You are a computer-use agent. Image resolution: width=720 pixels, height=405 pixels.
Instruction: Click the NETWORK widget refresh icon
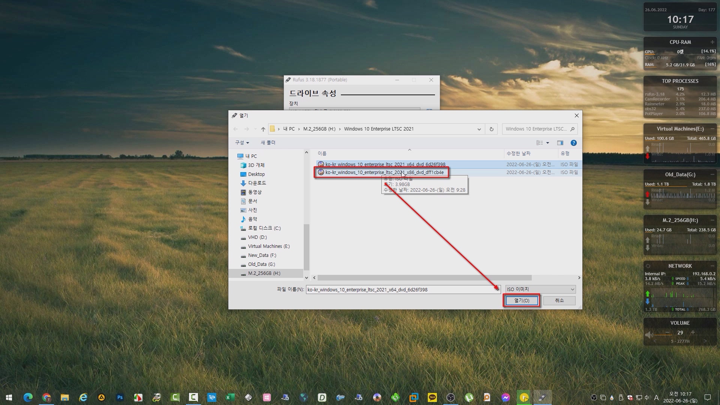click(648, 266)
